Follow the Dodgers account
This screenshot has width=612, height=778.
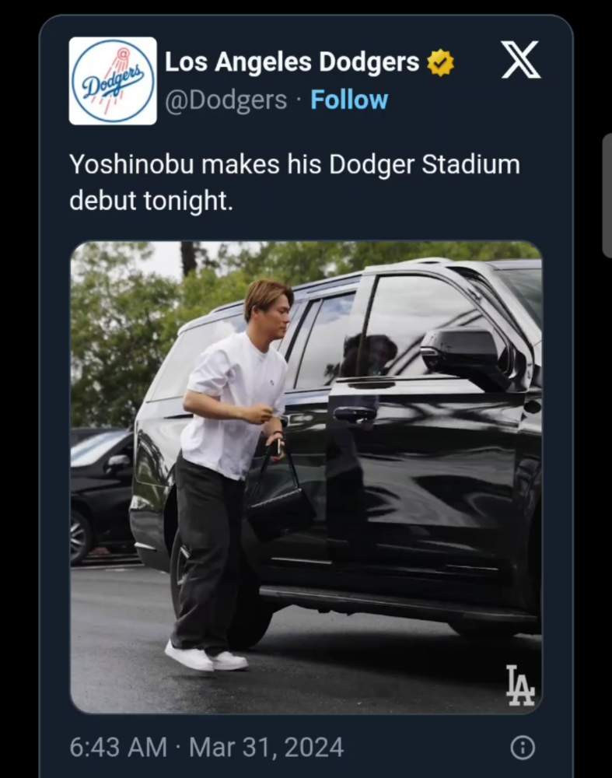pyautogui.click(x=349, y=100)
